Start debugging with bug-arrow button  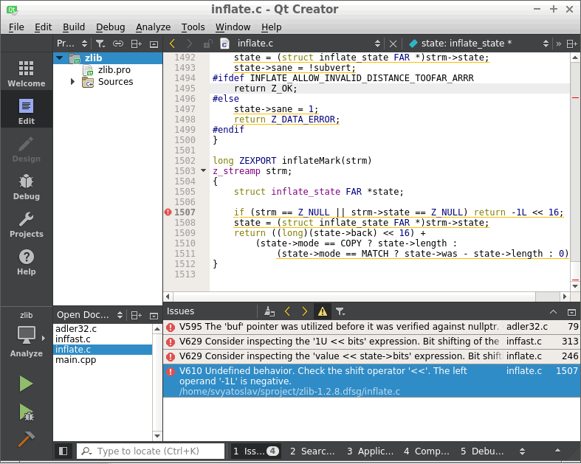26,412
